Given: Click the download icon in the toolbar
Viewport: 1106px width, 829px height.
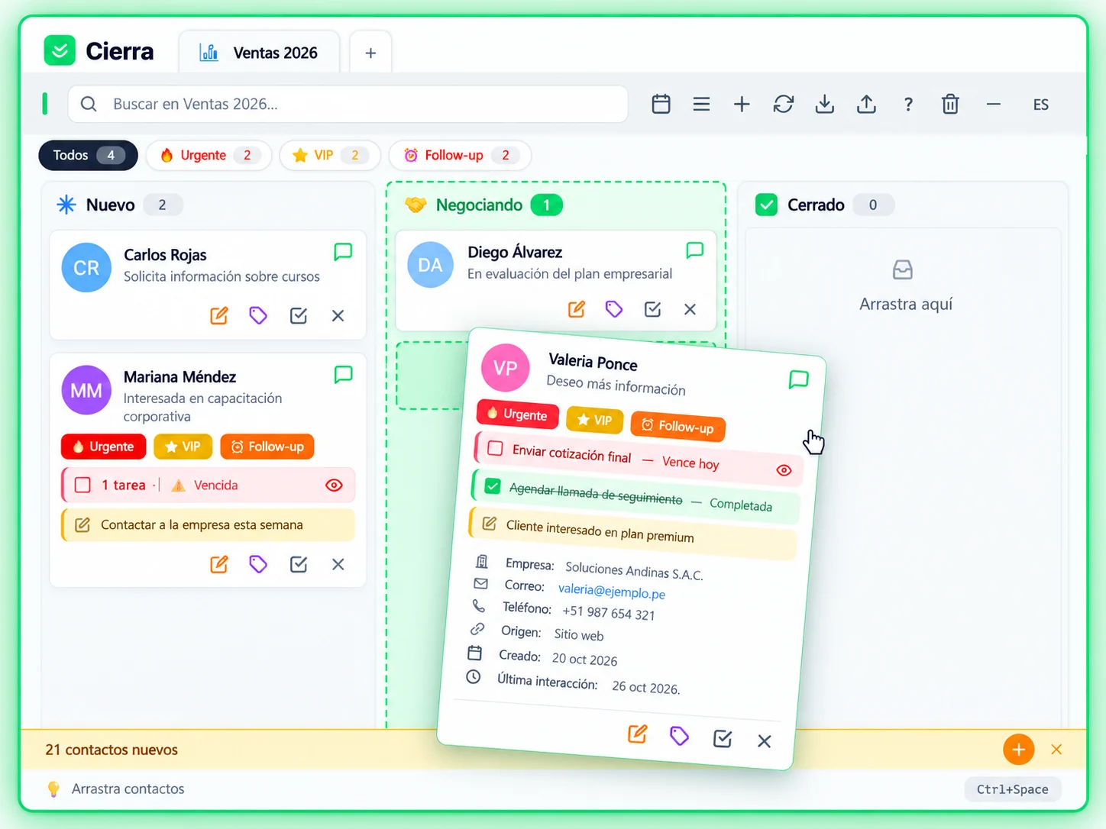Looking at the screenshot, I should click(825, 104).
